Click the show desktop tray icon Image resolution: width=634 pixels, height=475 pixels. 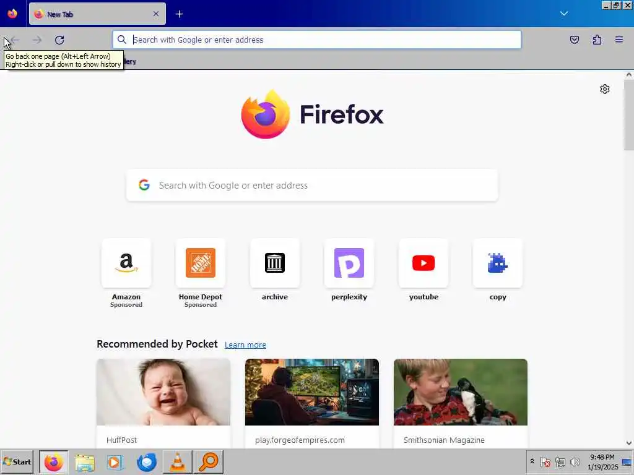click(x=627, y=462)
